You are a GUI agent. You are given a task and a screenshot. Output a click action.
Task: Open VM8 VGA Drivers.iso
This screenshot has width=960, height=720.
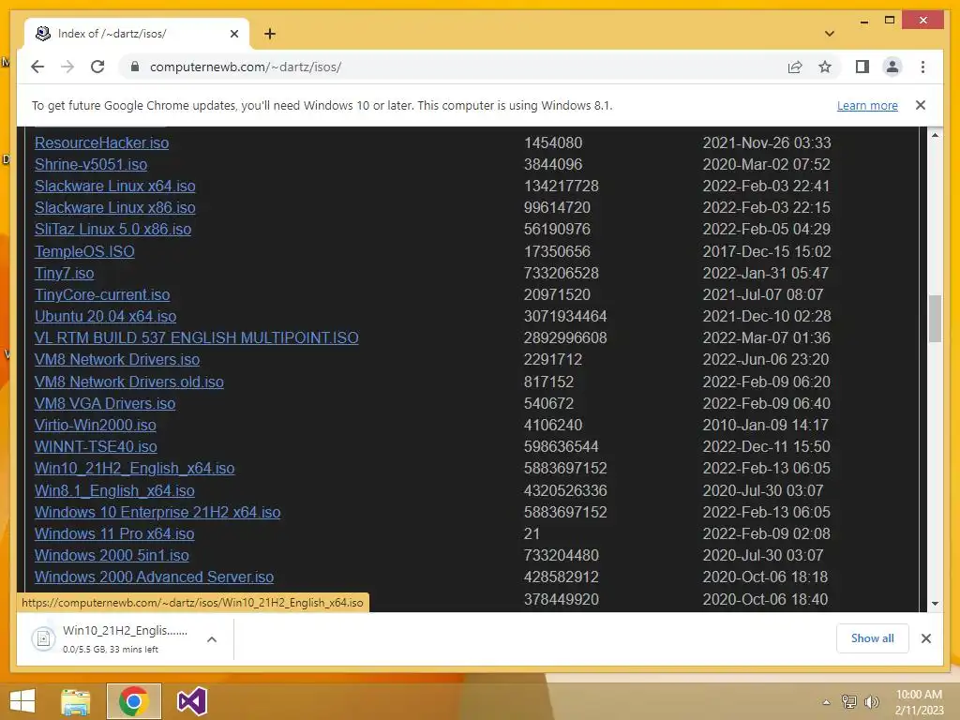coord(105,403)
